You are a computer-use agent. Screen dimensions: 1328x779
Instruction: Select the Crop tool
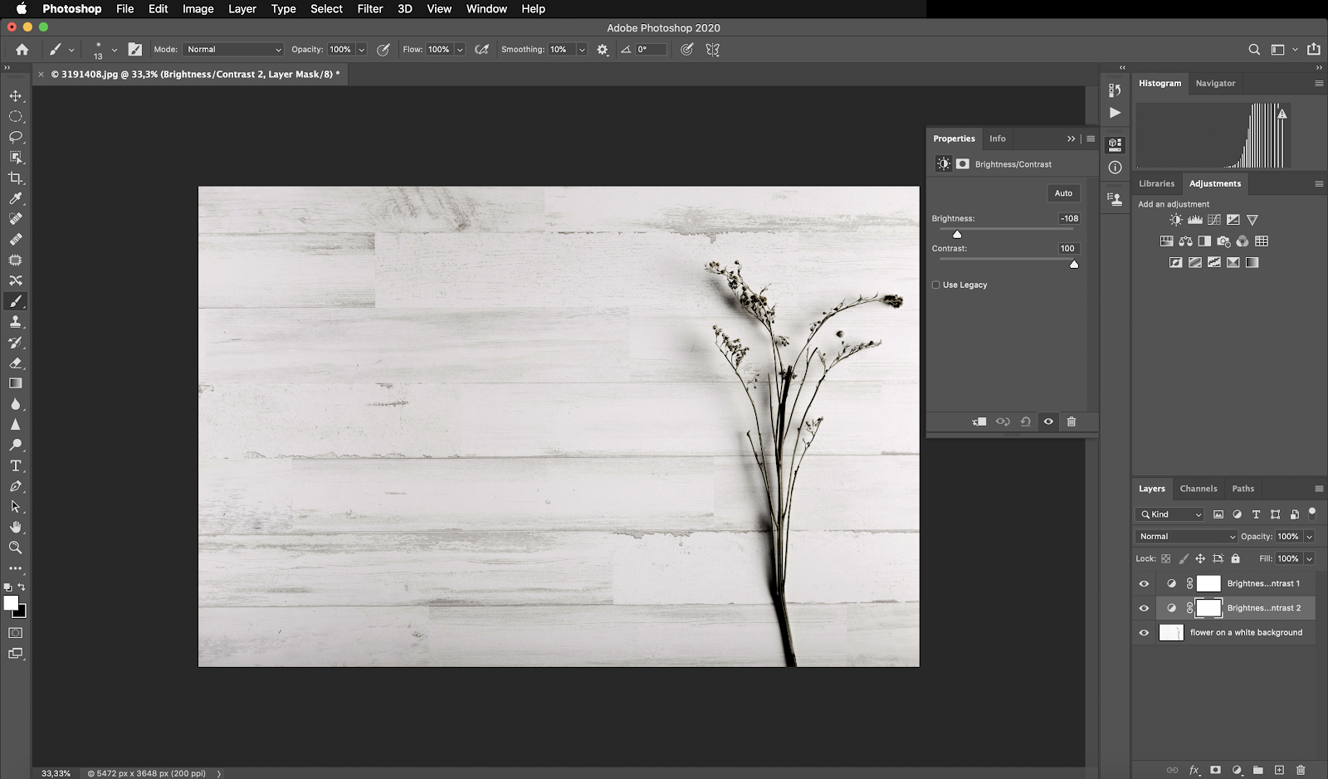[x=16, y=178]
